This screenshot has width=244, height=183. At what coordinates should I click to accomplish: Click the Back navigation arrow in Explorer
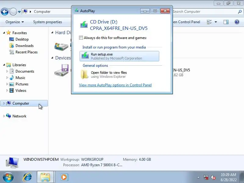tap(5, 12)
